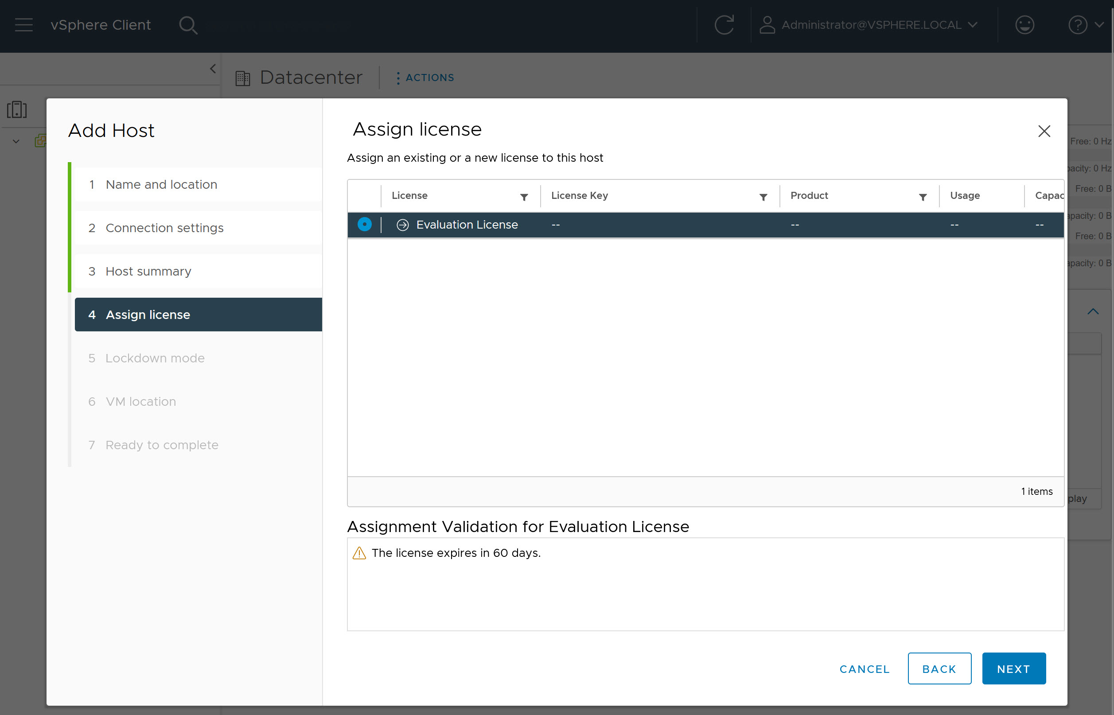Go to step 1 Name and location

point(161,184)
